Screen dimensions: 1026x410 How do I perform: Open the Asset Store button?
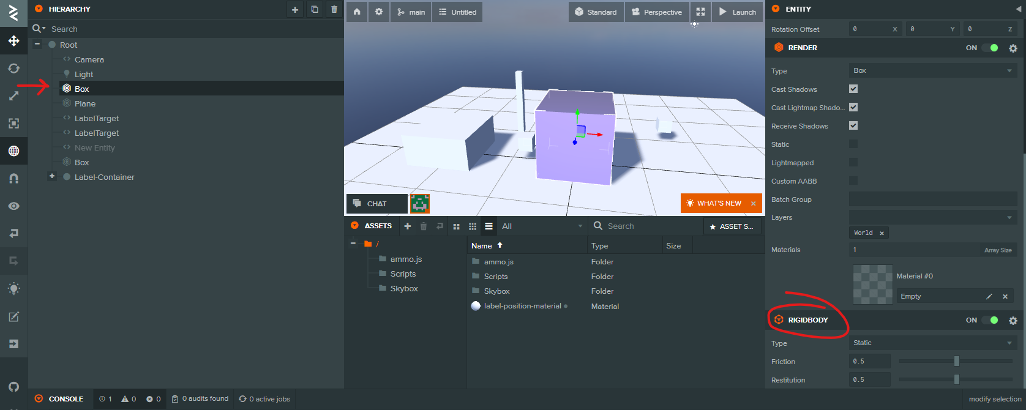(x=732, y=226)
